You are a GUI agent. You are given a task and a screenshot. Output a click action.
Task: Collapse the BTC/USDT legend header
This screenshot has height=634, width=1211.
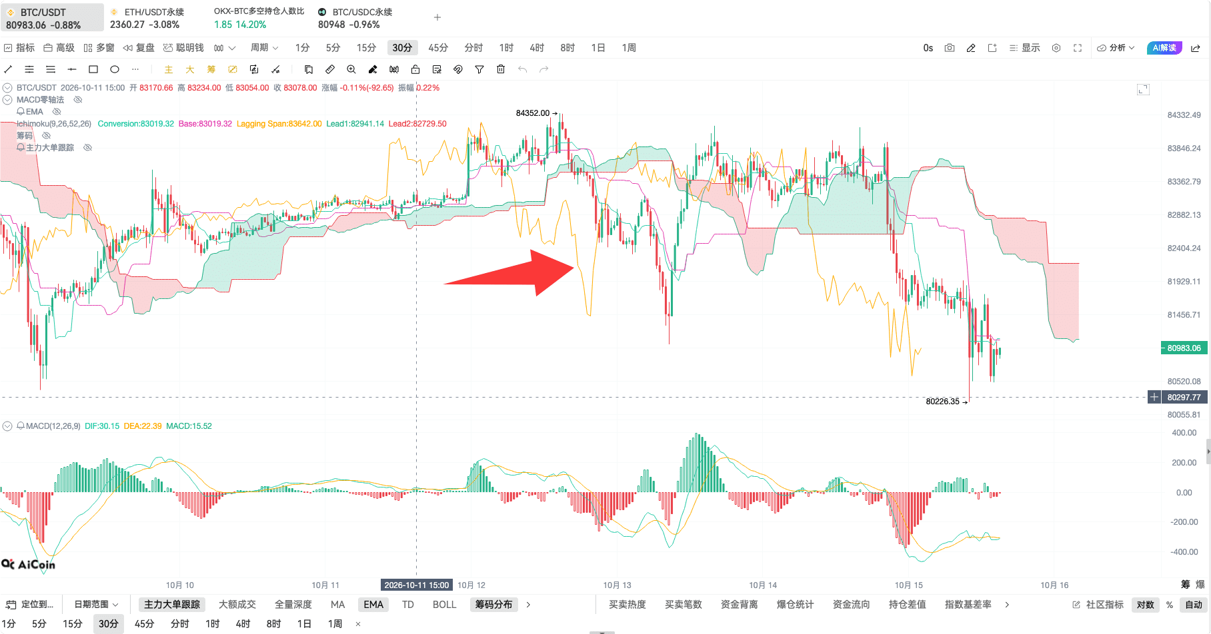7,88
